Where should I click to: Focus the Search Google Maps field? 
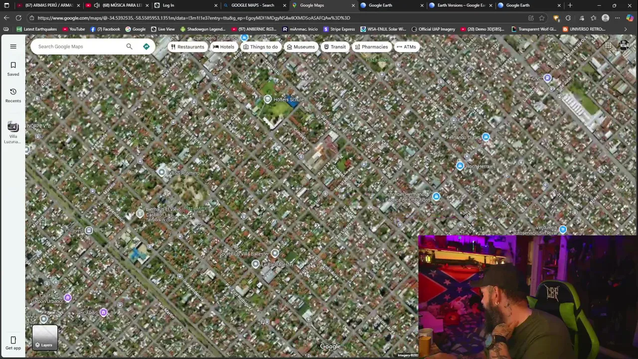80,46
